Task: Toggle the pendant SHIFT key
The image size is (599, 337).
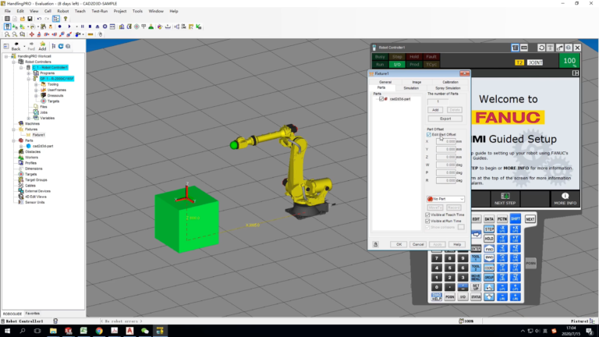Action: [516, 219]
